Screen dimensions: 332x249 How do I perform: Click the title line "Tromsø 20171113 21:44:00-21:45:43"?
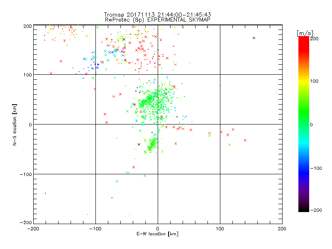coord(157,15)
